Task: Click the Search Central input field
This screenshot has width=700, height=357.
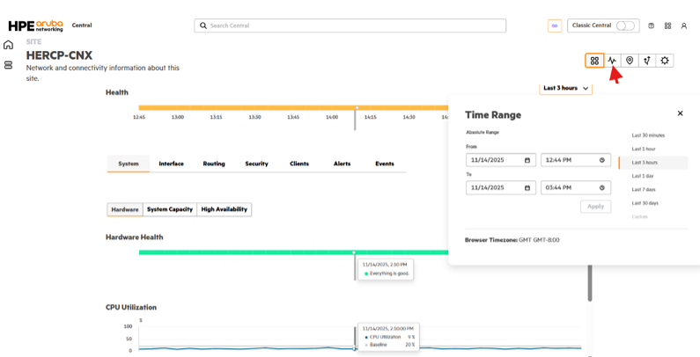Action: click(350, 25)
